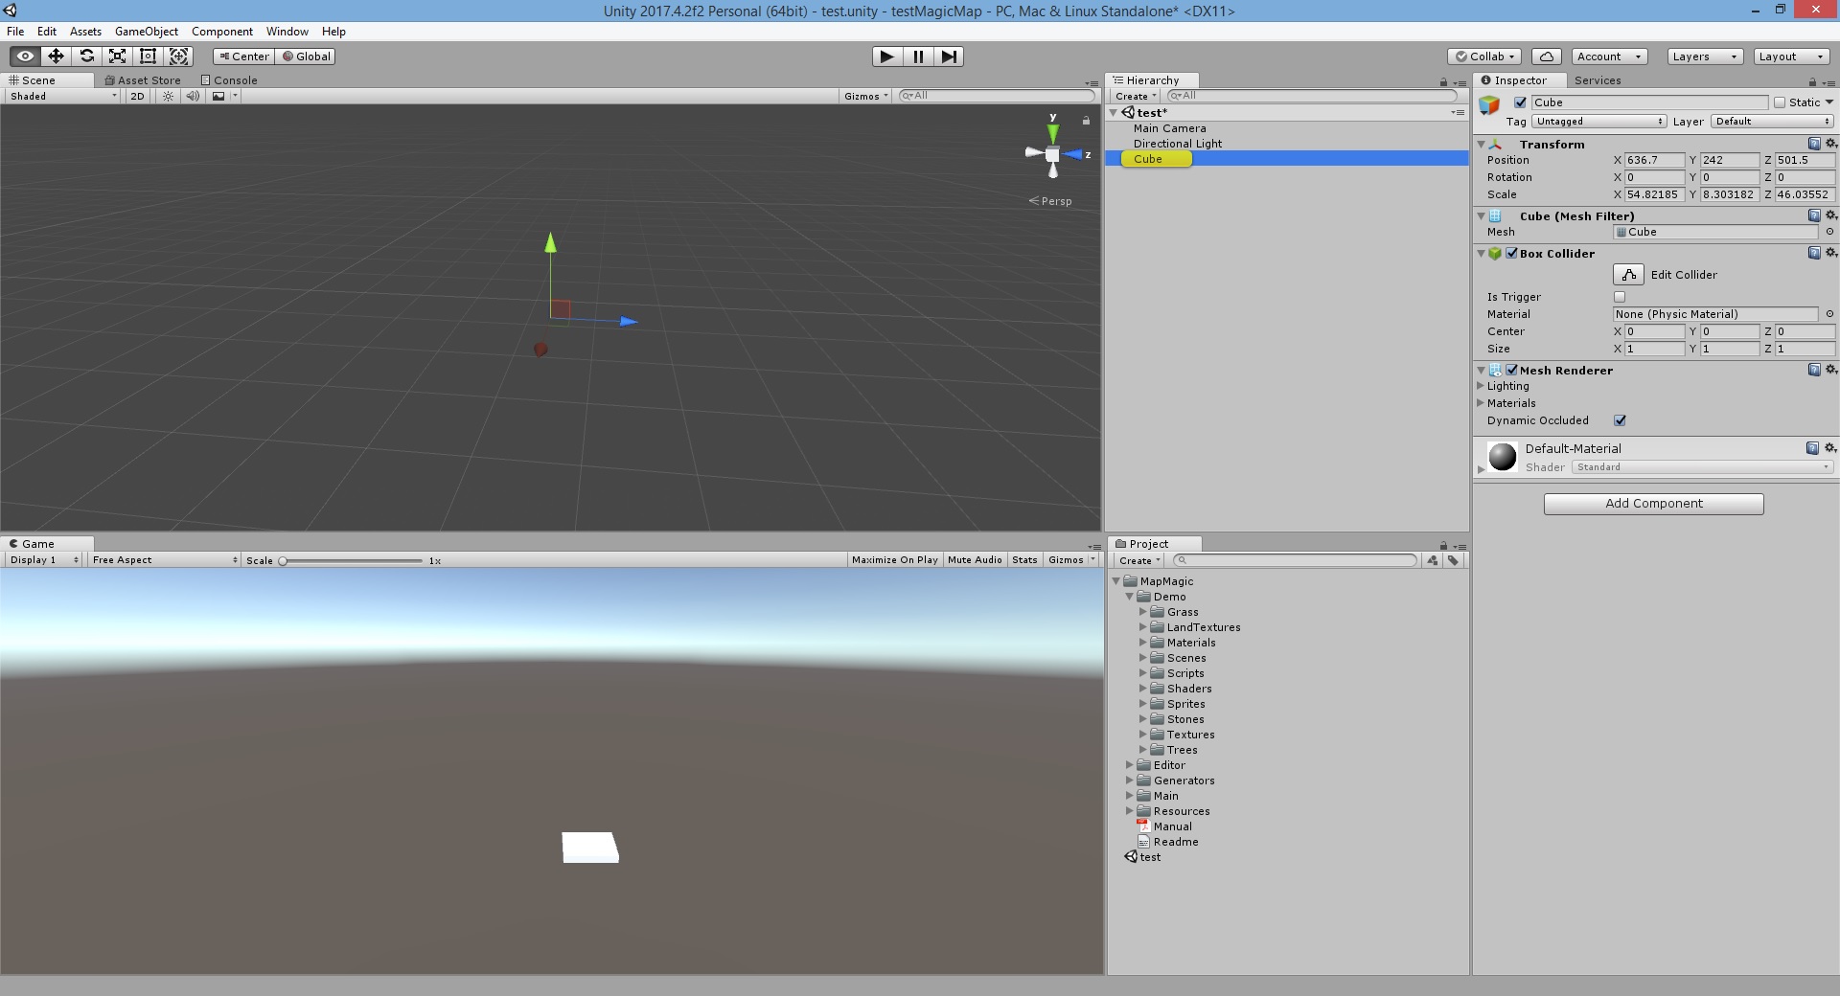Switch to the Console tab
This screenshot has width=1840, height=996.
[229, 80]
